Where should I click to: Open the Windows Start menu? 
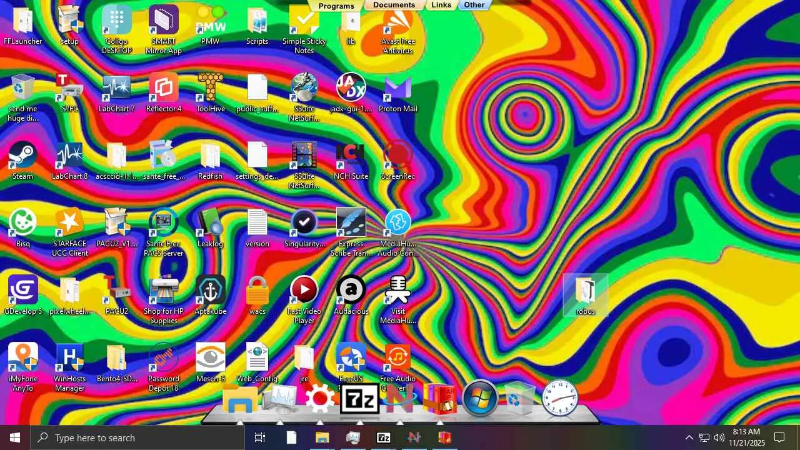(x=15, y=437)
